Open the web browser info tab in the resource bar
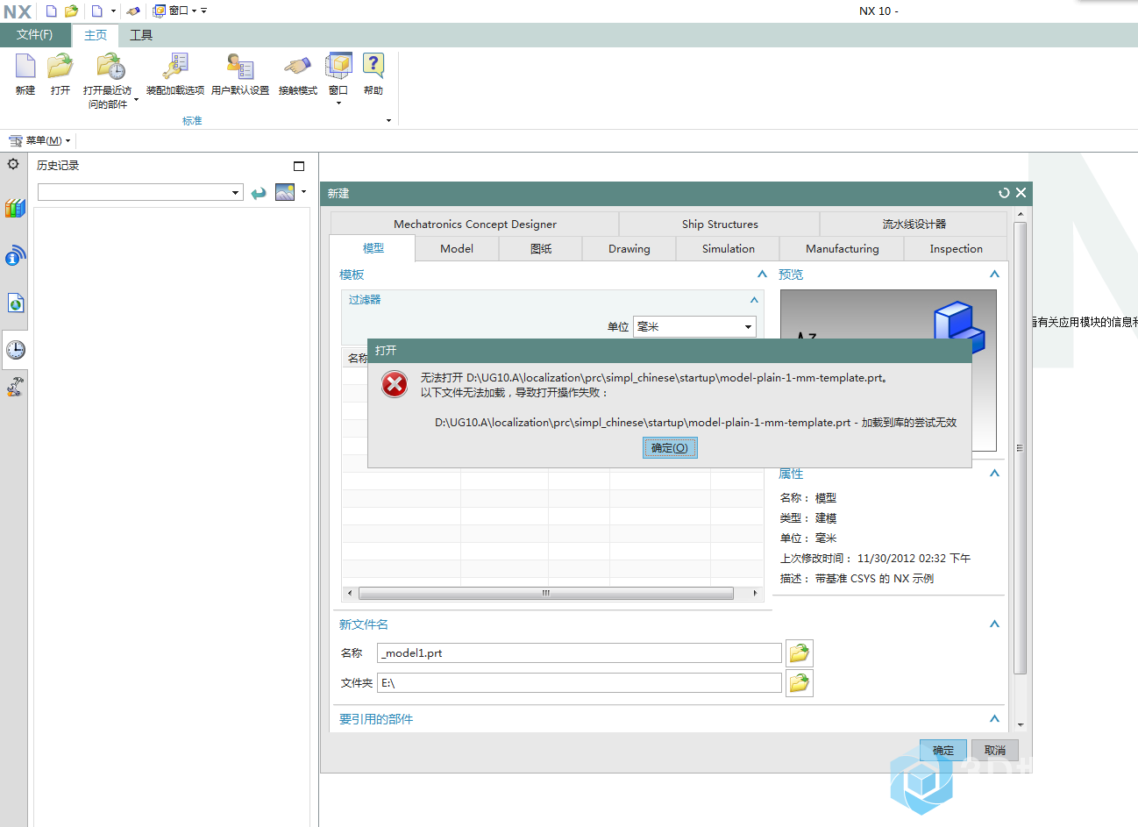1138x827 pixels. point(15,255)
